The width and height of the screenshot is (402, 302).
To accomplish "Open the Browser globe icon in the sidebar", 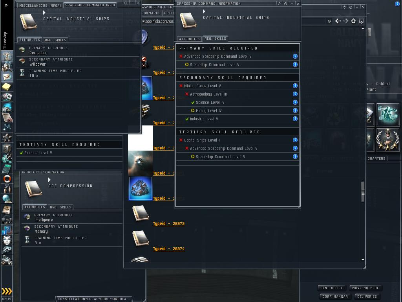I will pos(7,199).
